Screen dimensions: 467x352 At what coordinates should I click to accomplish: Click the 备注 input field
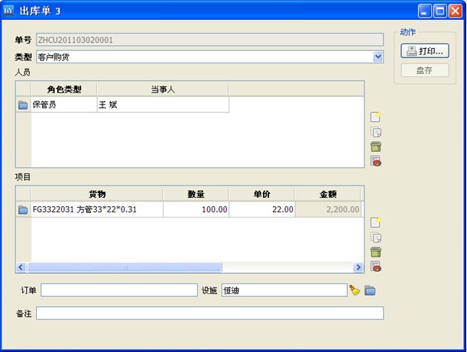[209, 313]
